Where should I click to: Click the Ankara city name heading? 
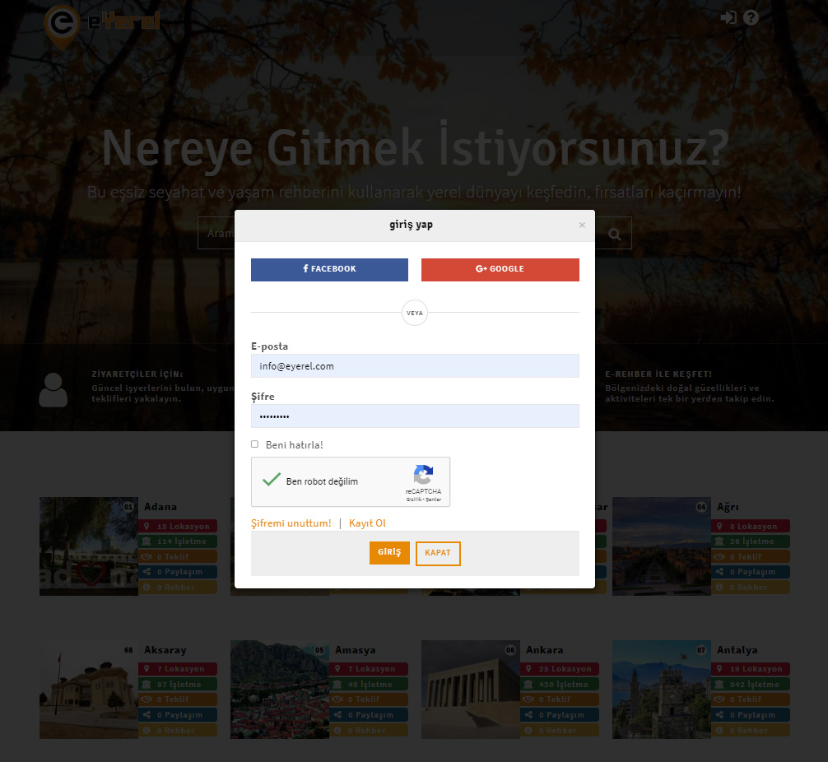tap(544, 650)
